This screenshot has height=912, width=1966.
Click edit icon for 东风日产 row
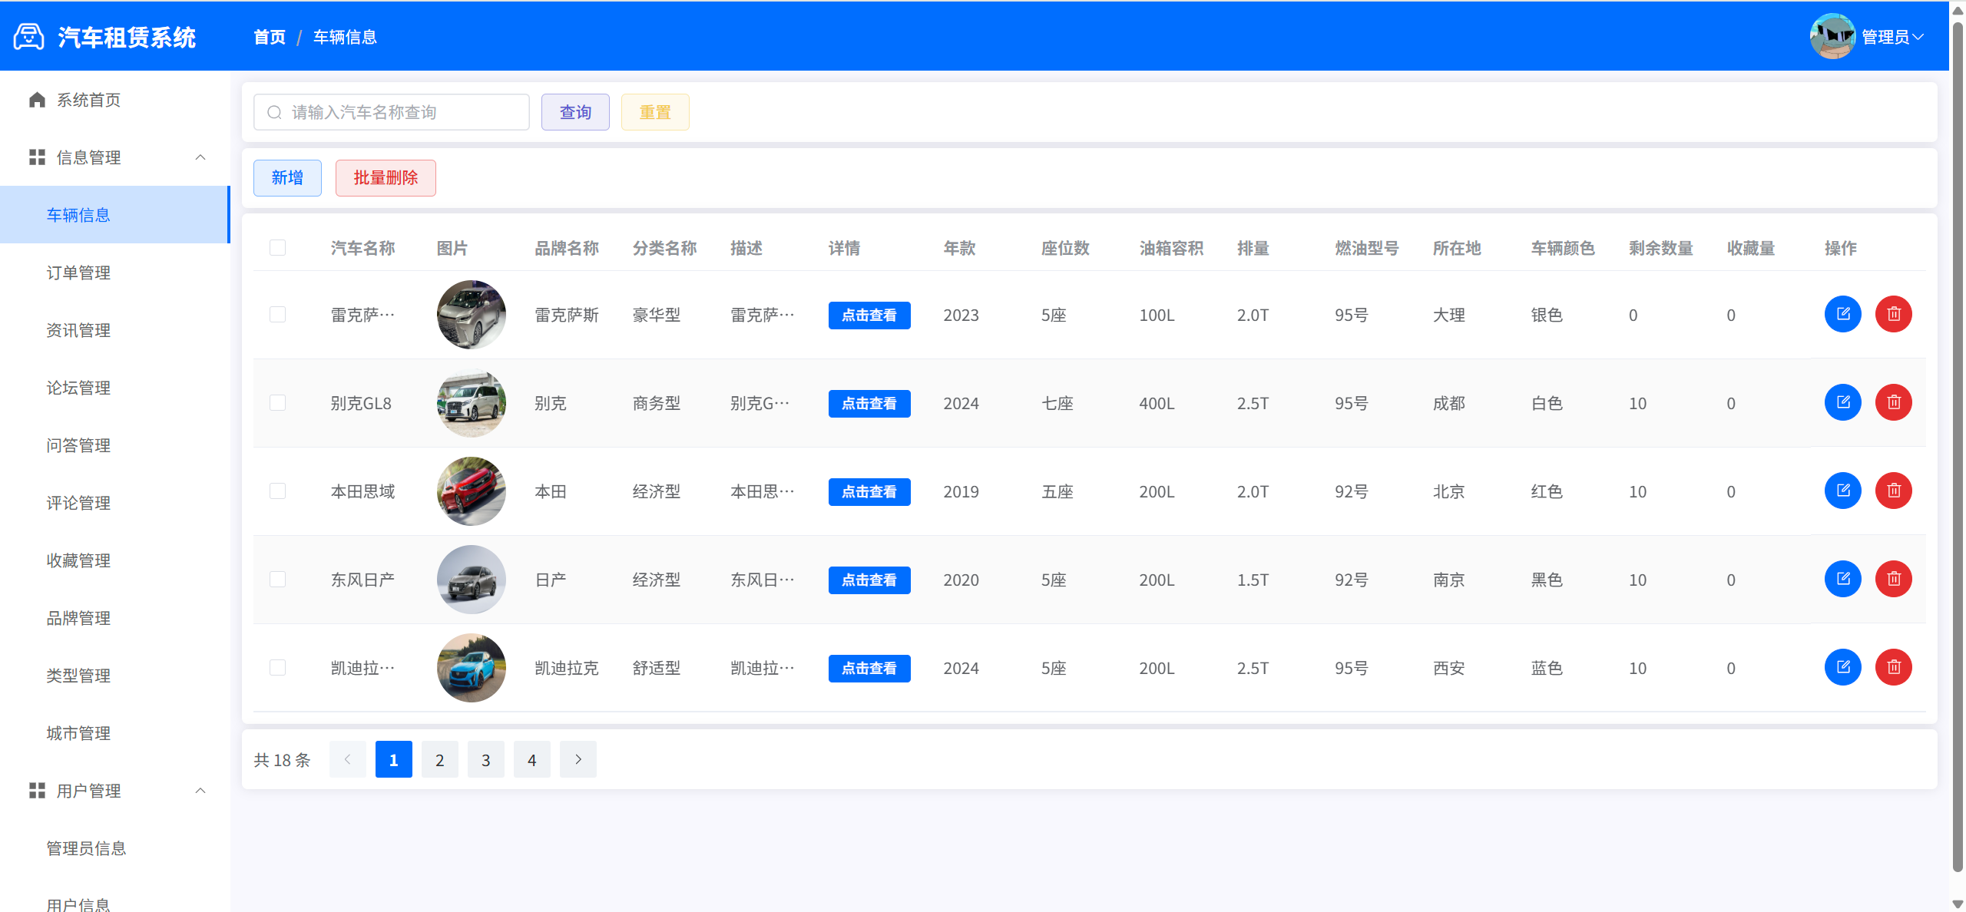click(1842, 579)
